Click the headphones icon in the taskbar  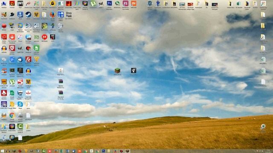[x=8, y=151]
